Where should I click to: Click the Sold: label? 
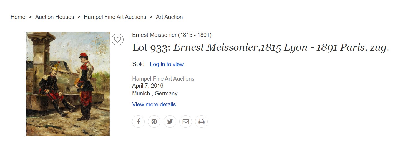[x=139, y=64]
